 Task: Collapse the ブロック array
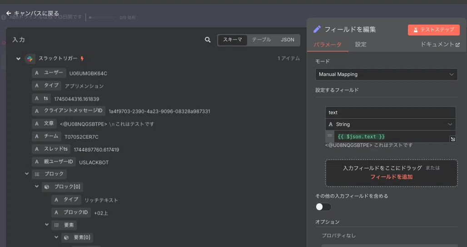pyautogui.click(x=27, y=174)
